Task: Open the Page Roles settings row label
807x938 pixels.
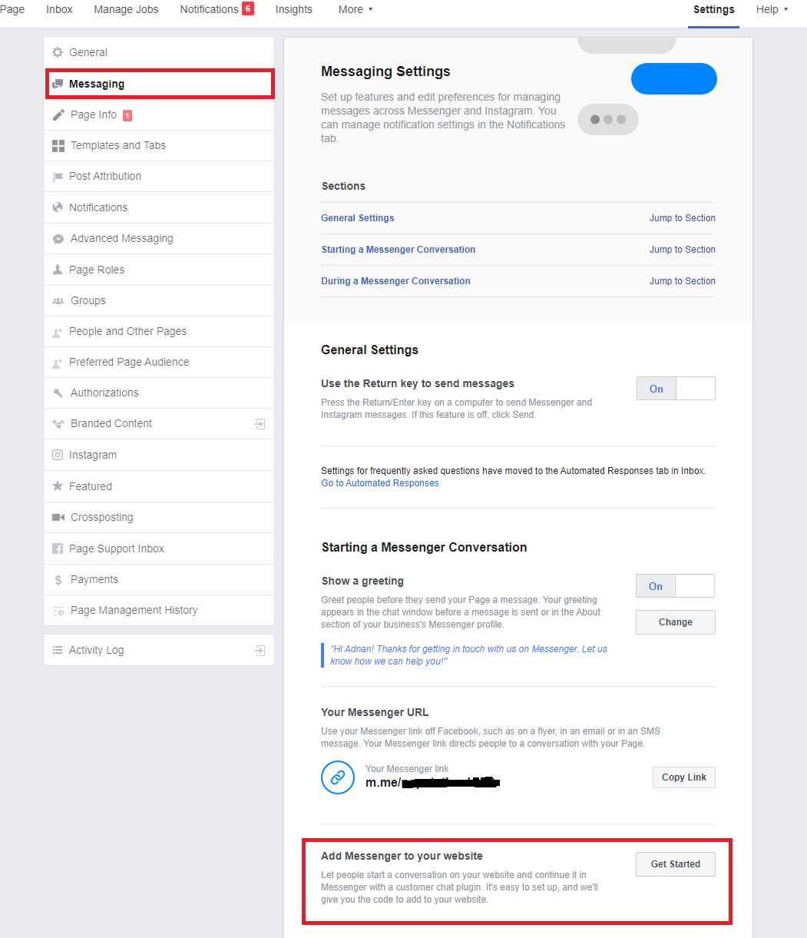Action: (97, 270)
